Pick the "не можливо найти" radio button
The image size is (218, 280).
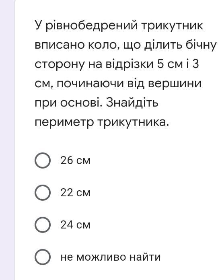click(x=43, y=257)
